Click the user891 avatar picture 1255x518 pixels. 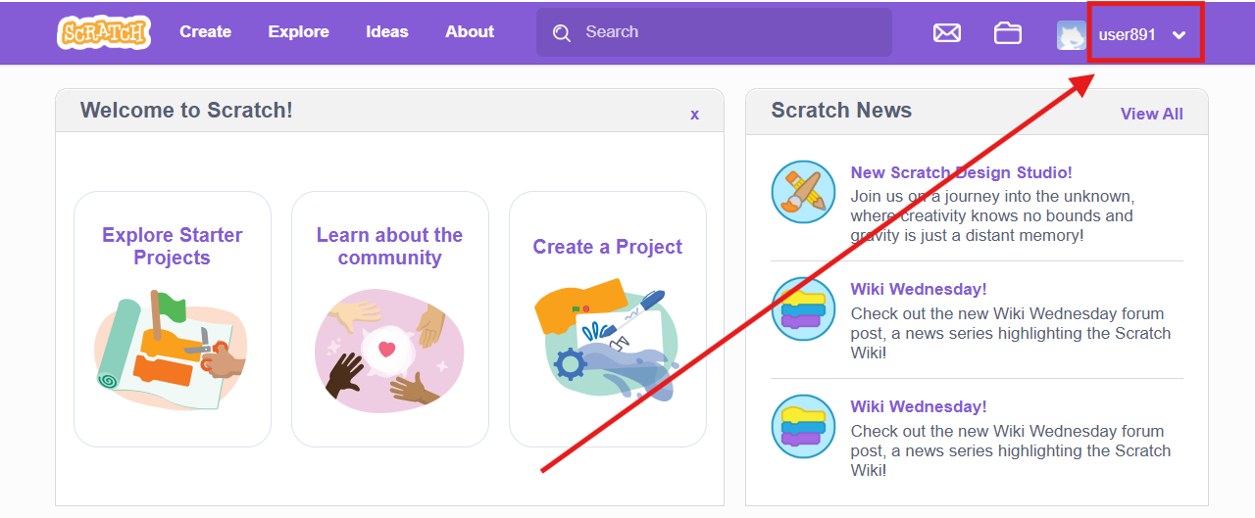click(1071, 35)
